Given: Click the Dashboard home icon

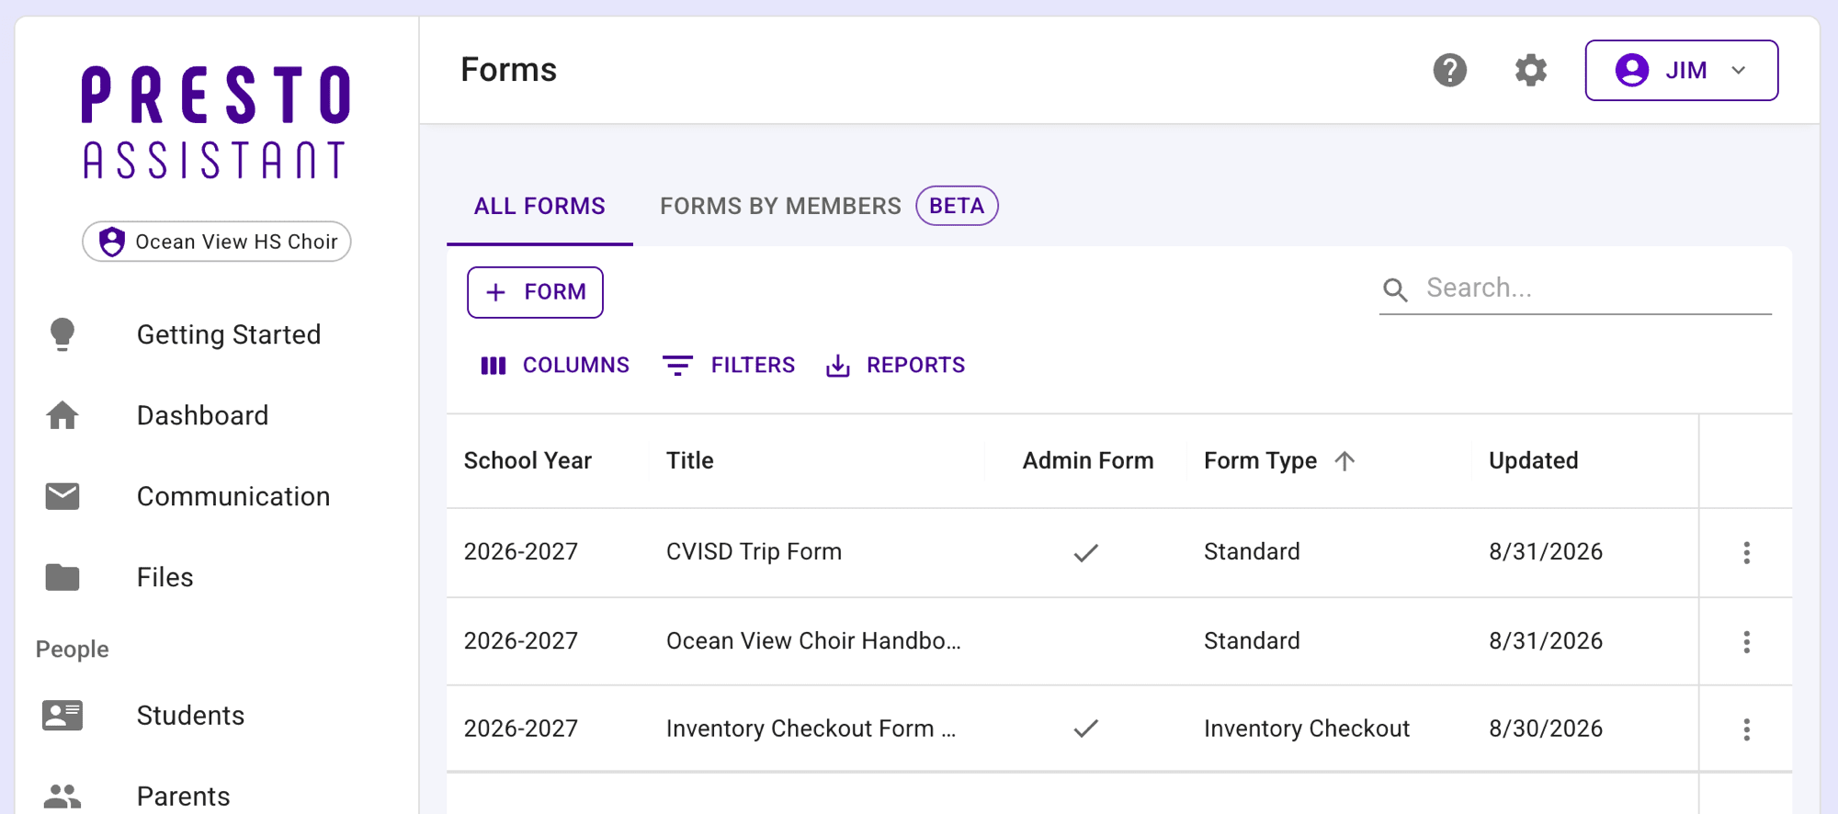Looking at the screenshot, I should pyautogui.click(x=62, y=415).
